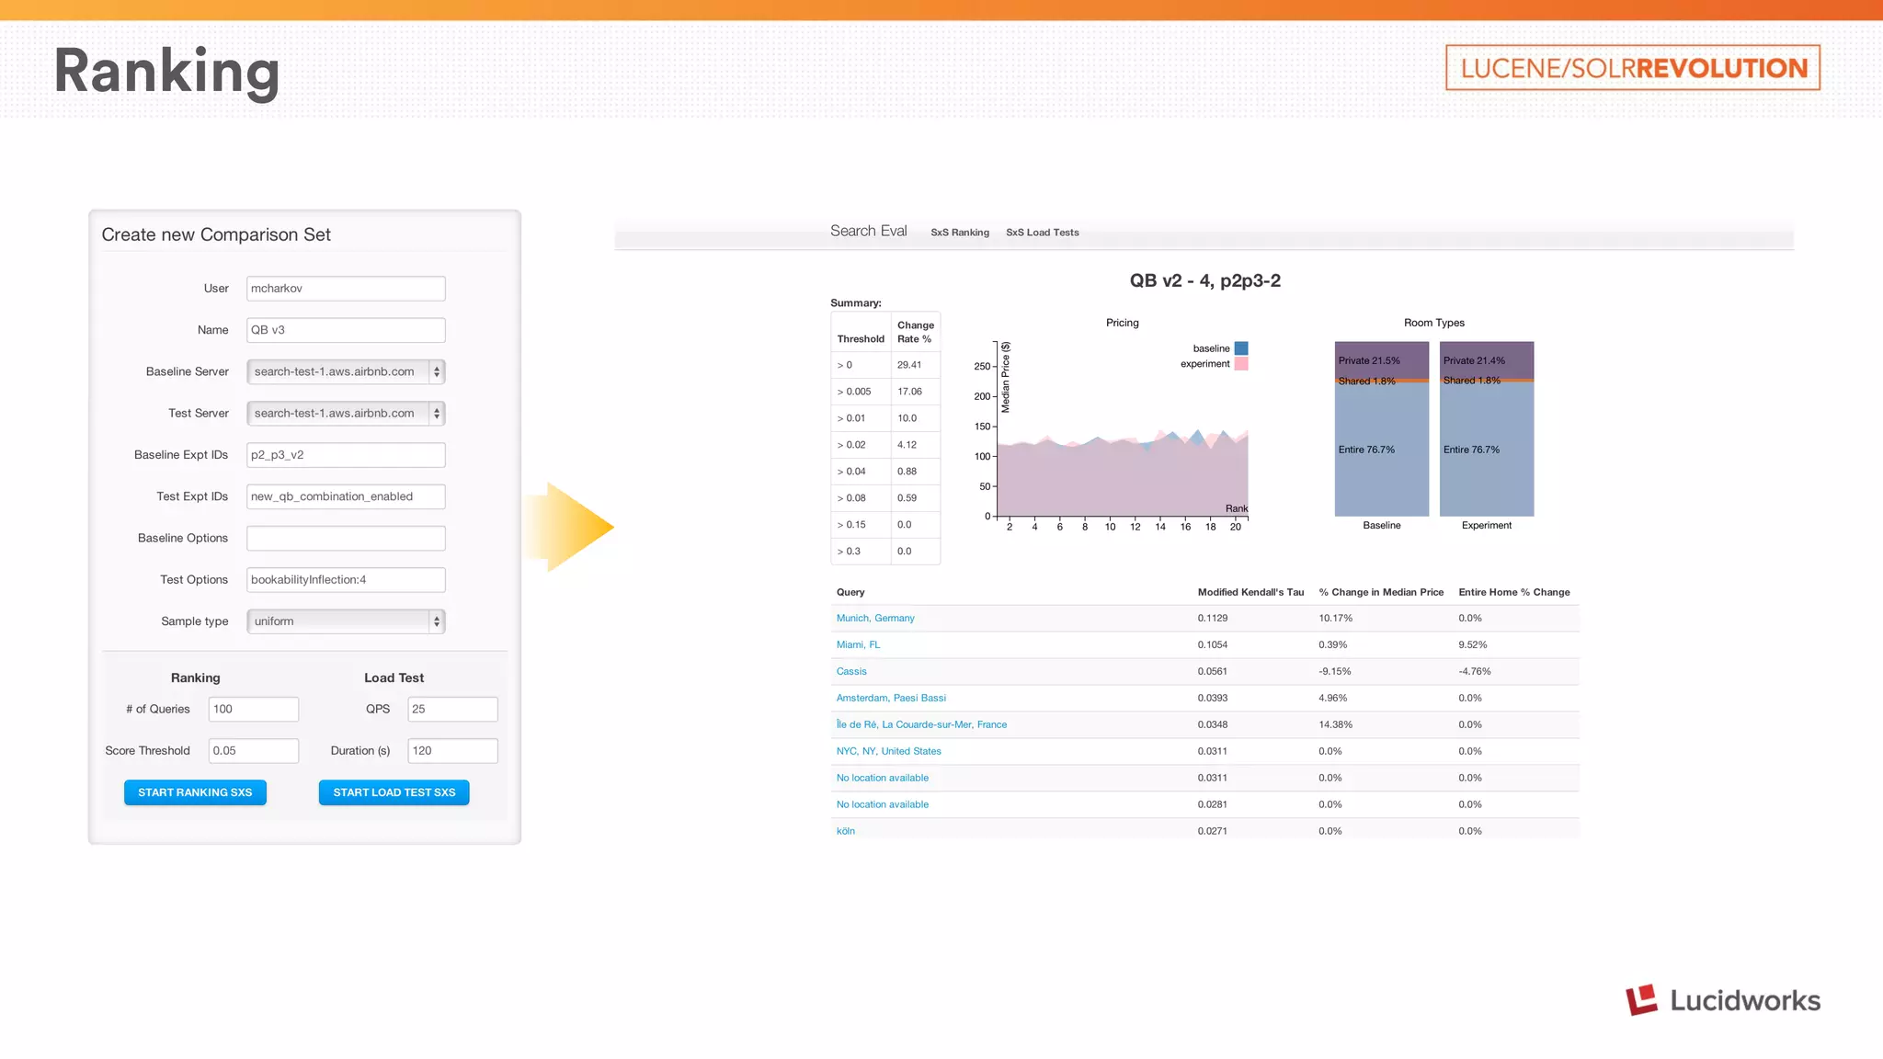Switch to the SxS Ranking tab
This screenshot has height=1059, width=1883.
pyautogui.click(x=959, y=233)
